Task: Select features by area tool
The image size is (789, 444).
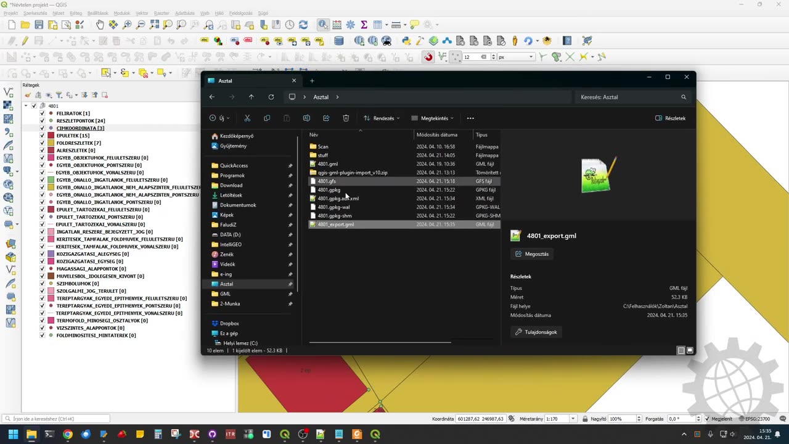Action: [105, 73]
